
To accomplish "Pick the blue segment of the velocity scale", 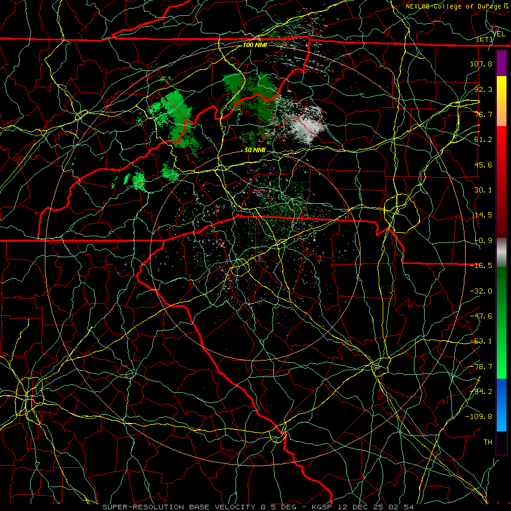I will click(501, 405).
